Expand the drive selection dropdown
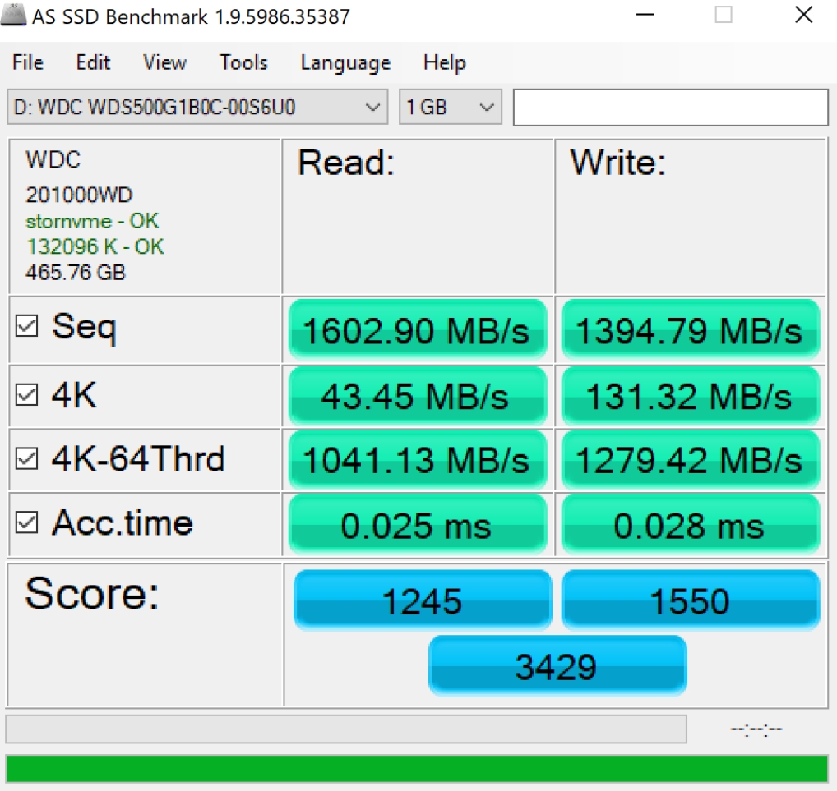This screenshot has width=837, height=791. point(197,108)
